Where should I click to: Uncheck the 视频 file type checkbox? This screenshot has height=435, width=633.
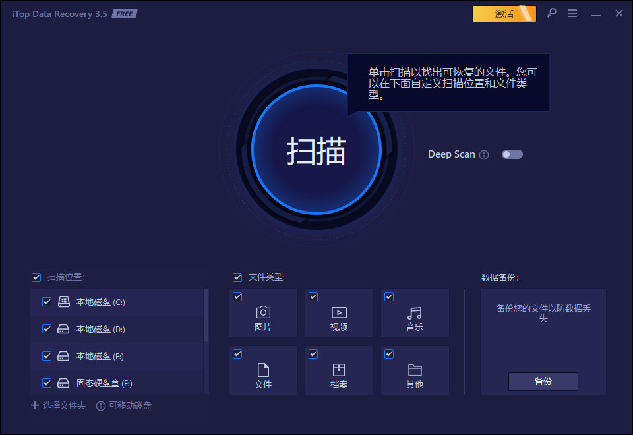tap(313, 297)
